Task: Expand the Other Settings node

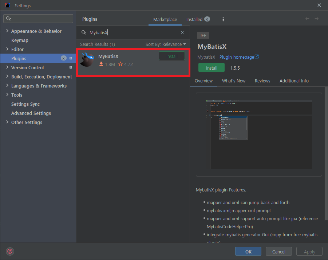Action: [x=7, y=122]
